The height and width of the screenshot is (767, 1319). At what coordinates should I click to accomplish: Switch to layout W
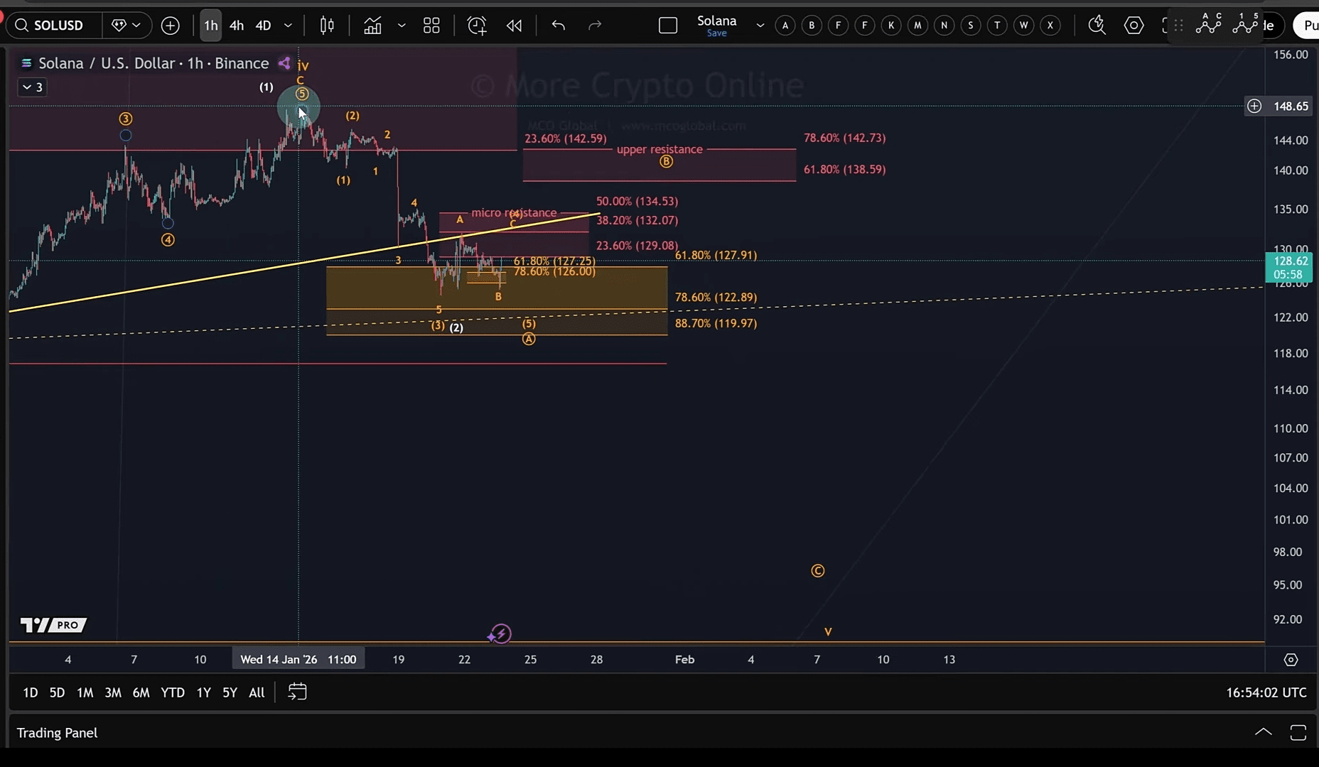pyautogui.click(x=1023, y=26)
